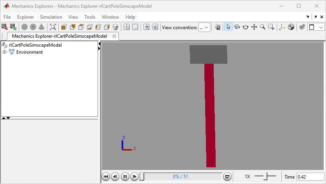Select rlCartPoleSimscapeModel in the tree

[35, 45]
